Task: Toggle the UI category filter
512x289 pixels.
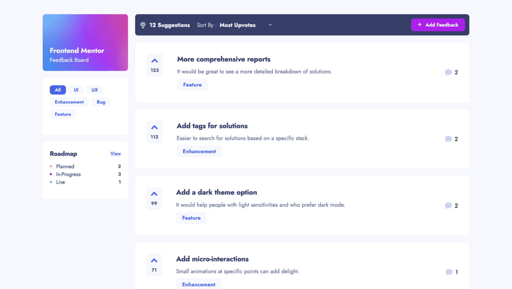Action: tap(76, 90)
